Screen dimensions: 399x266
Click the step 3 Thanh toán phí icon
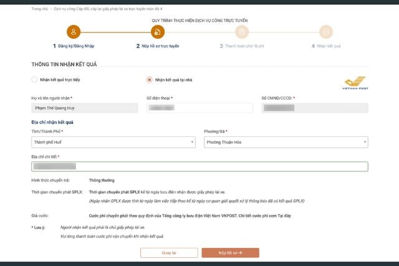[242, 32]
